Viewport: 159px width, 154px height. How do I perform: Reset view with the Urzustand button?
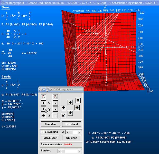click(72, 124)
